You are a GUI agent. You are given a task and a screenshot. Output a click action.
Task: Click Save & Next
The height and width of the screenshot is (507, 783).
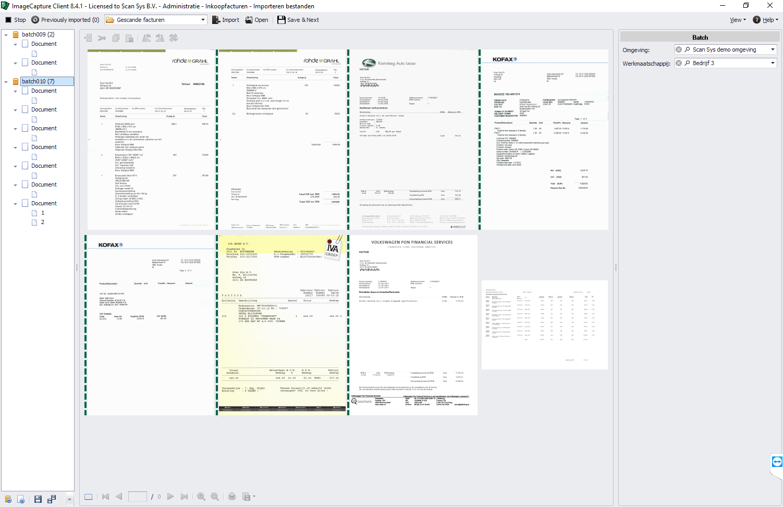point(298,20)
